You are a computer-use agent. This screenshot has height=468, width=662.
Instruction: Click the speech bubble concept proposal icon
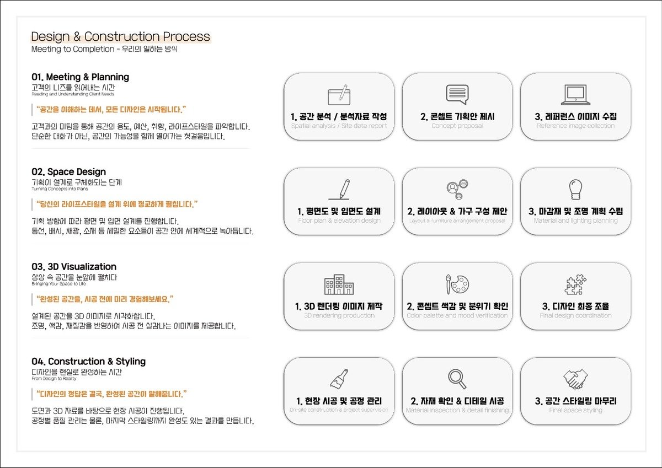pyautogui.click(x=457, y=94)
